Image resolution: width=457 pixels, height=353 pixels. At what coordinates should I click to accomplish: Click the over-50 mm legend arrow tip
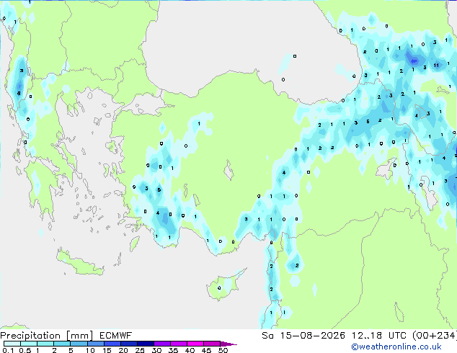point(228,344)
